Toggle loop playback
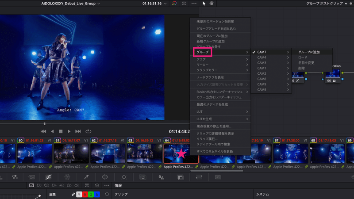This screenshot has width=354, height=199. 88,131
